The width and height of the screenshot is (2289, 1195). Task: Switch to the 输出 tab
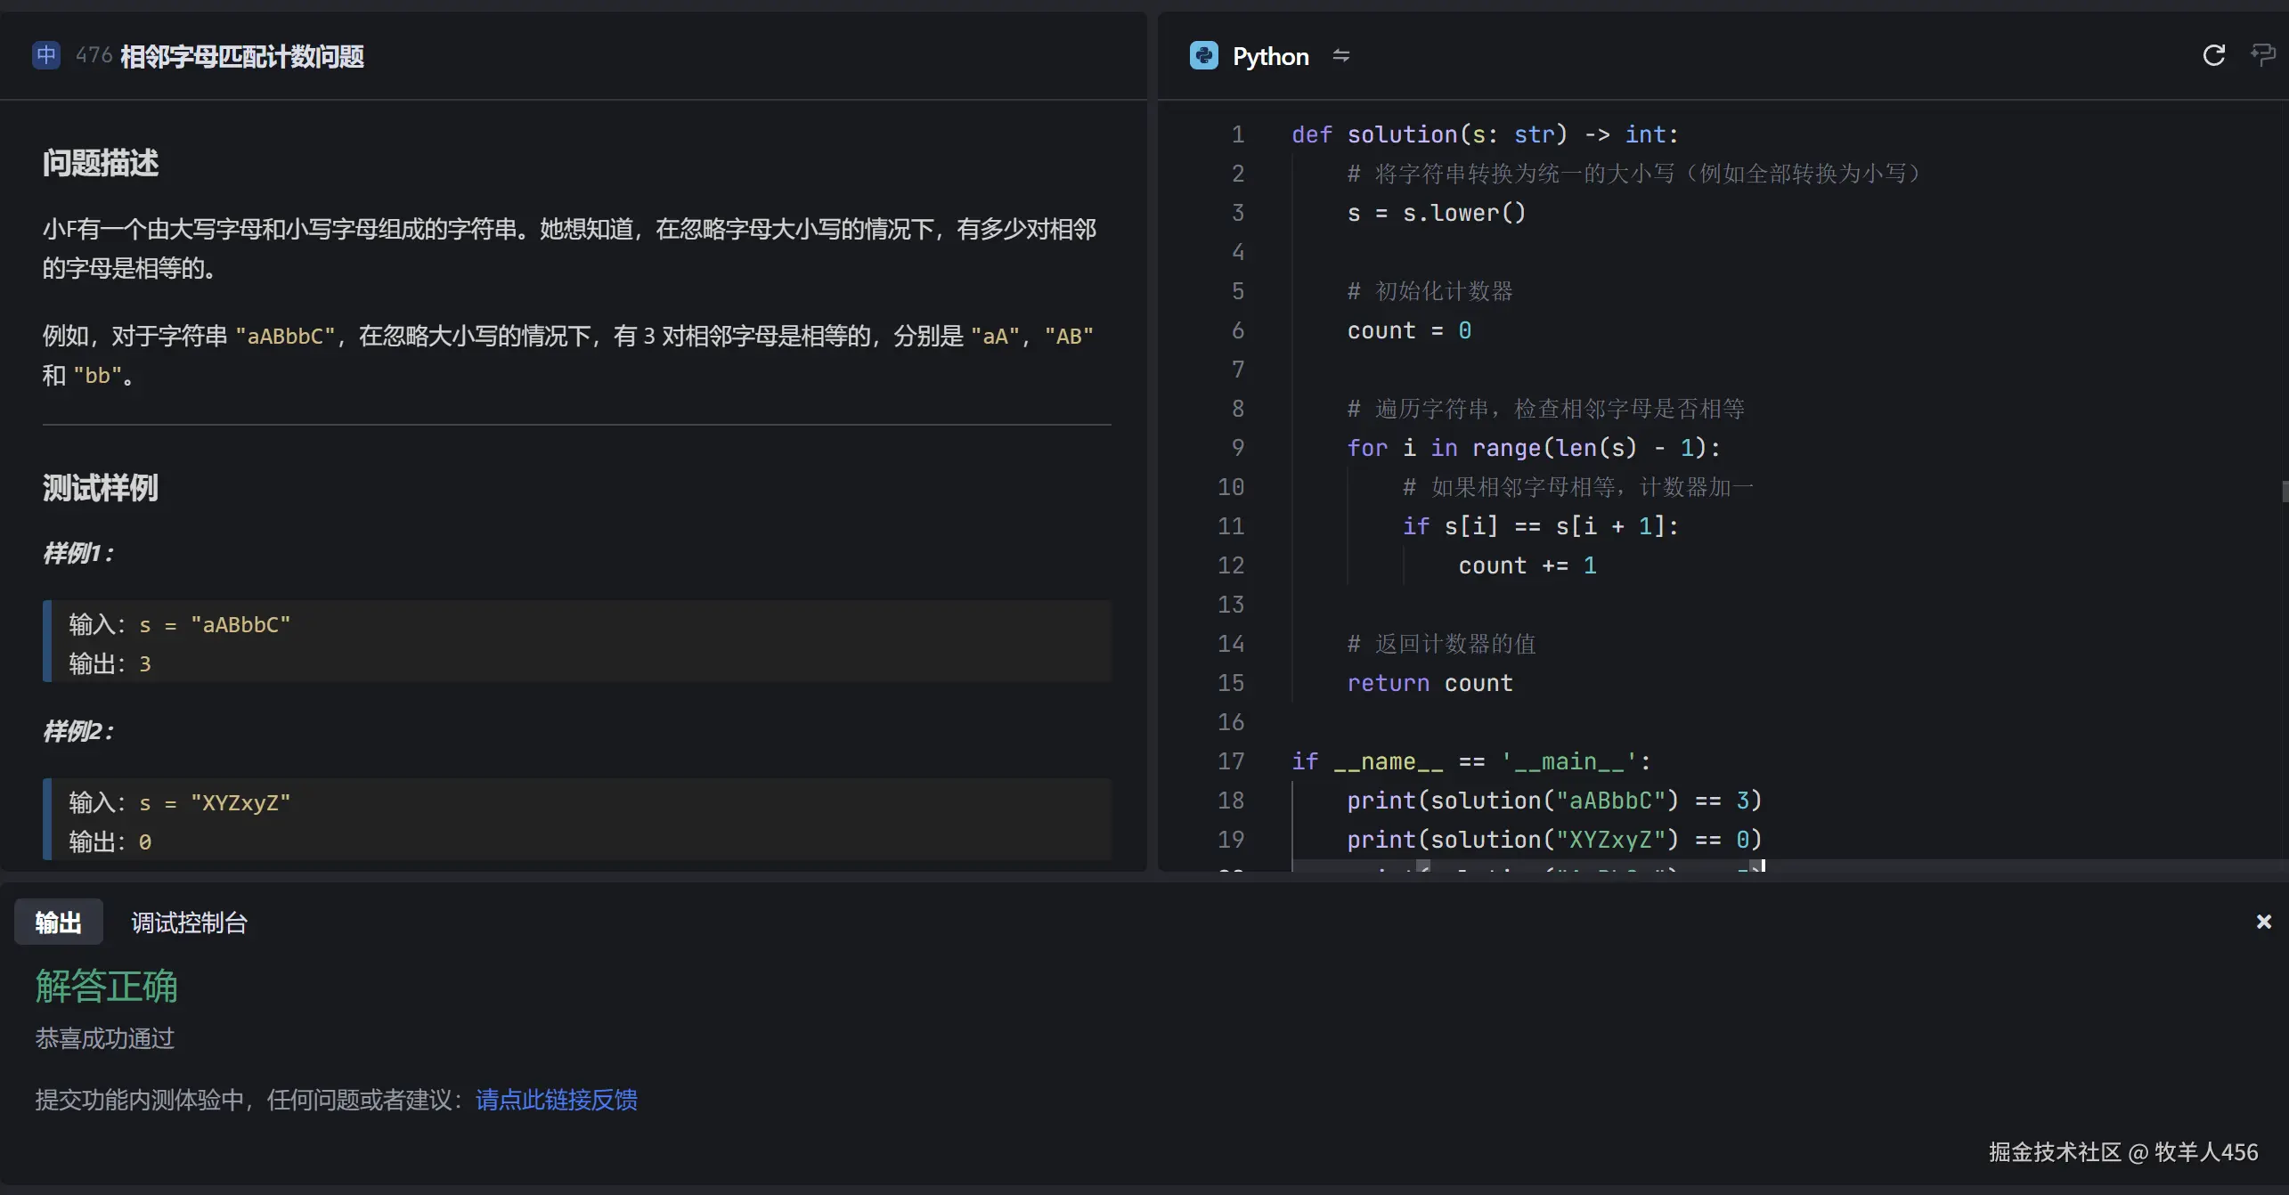tap(59, 923)
